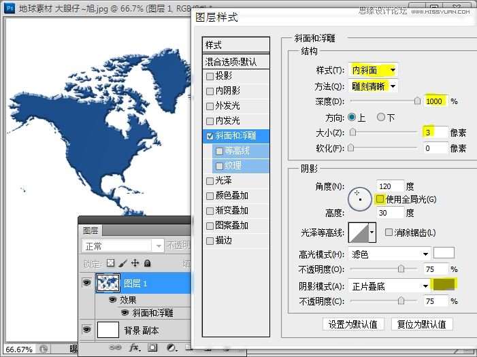Click lock all padlock icon
The height and width of the screenshot is (357, 477).
pos(147,263)
